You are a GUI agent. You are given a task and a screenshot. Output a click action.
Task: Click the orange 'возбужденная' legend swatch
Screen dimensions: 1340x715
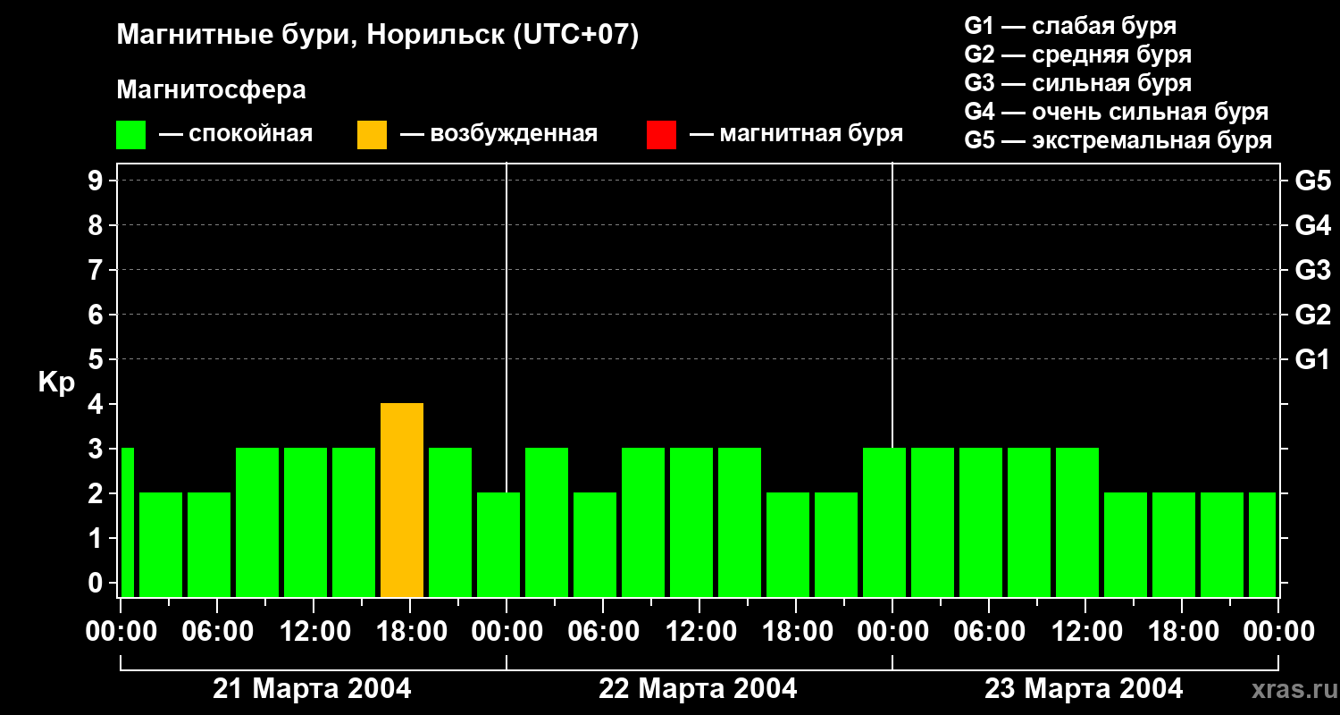pyautogui.click(x=372, y=135)
